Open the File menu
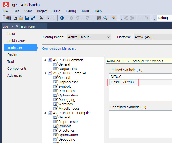172x143 pixels. [5, 11]
